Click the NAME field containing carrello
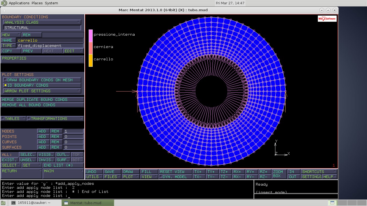Screen dimensions: 367x206 (x=50, y=40)
